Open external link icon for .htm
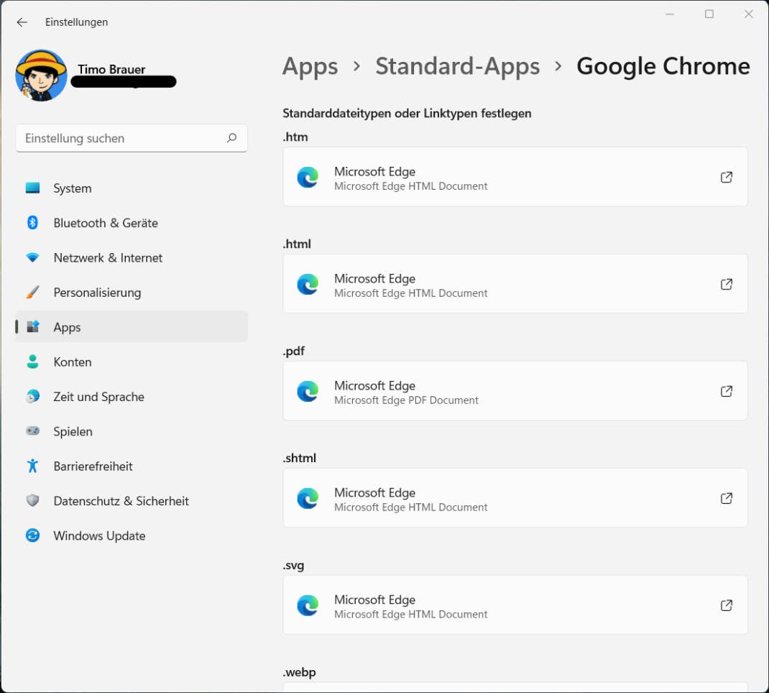769x693 pixels. tap(727, 178)
